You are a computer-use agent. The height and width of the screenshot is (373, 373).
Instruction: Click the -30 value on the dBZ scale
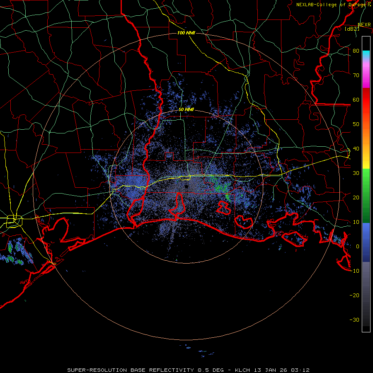click(354, 320)
